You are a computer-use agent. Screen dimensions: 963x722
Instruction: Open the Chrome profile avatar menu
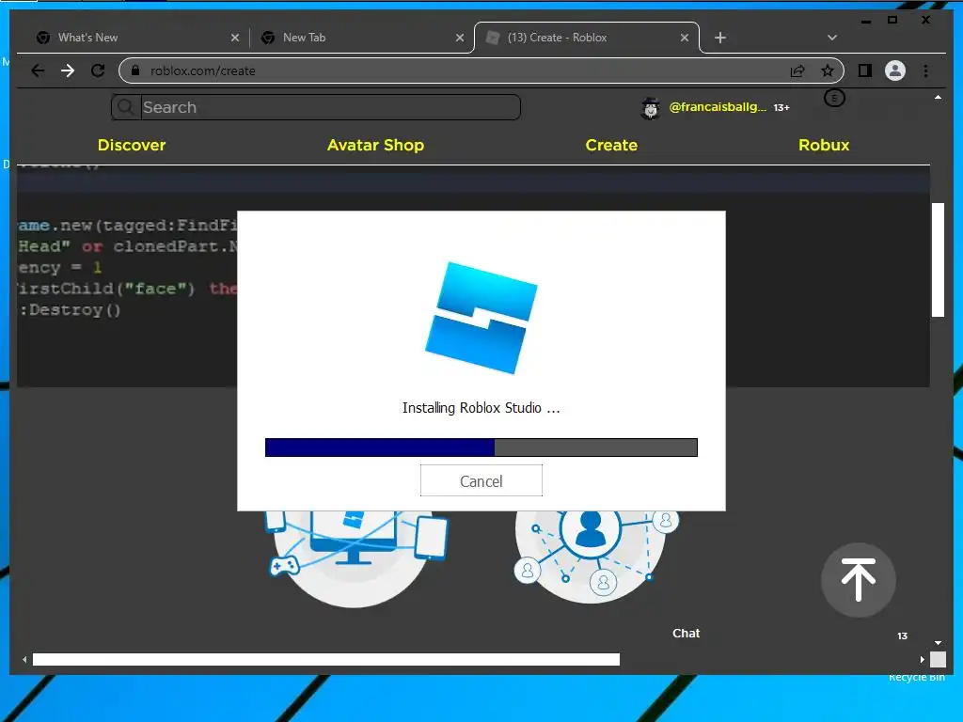point(895,71)
